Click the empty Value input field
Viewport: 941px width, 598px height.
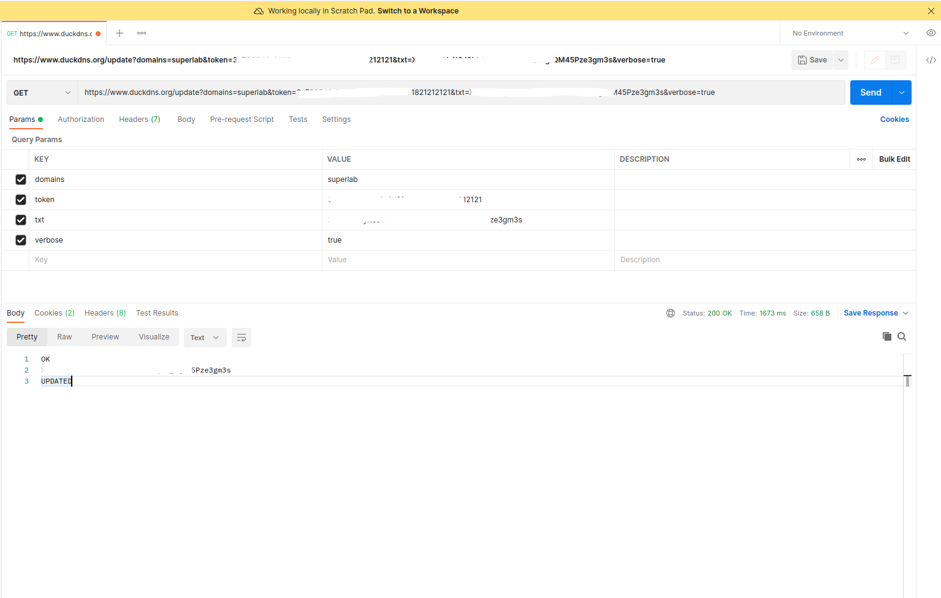click(x=468, y=260)
